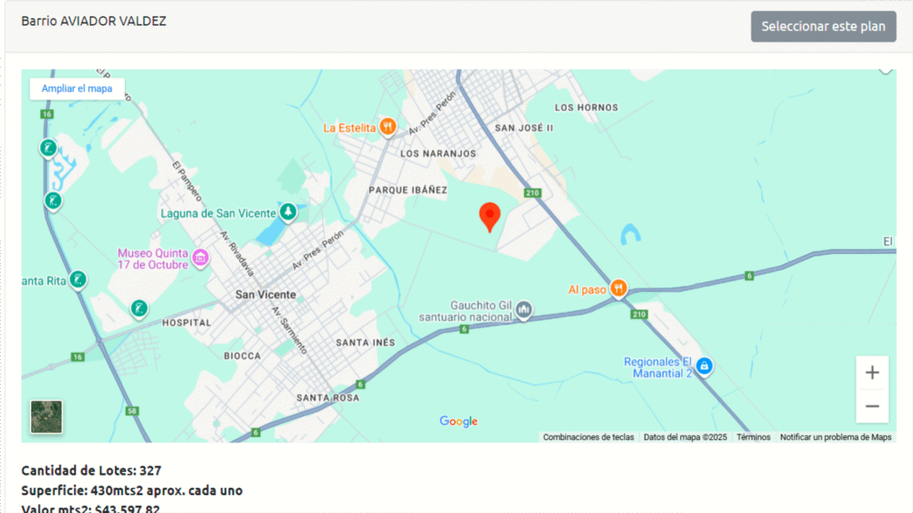The height and width of the screenshot is (513, 913).
Task: Zoom in with the plus button
Action: pos(872,373)
